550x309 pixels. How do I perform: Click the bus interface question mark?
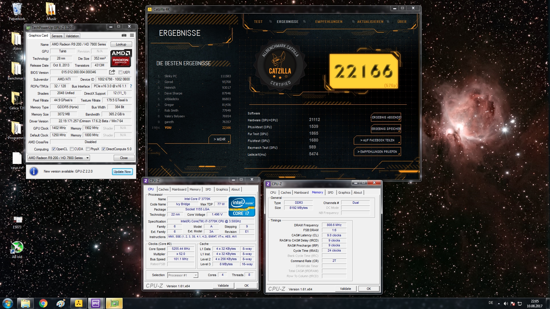[x=131, y=86]
